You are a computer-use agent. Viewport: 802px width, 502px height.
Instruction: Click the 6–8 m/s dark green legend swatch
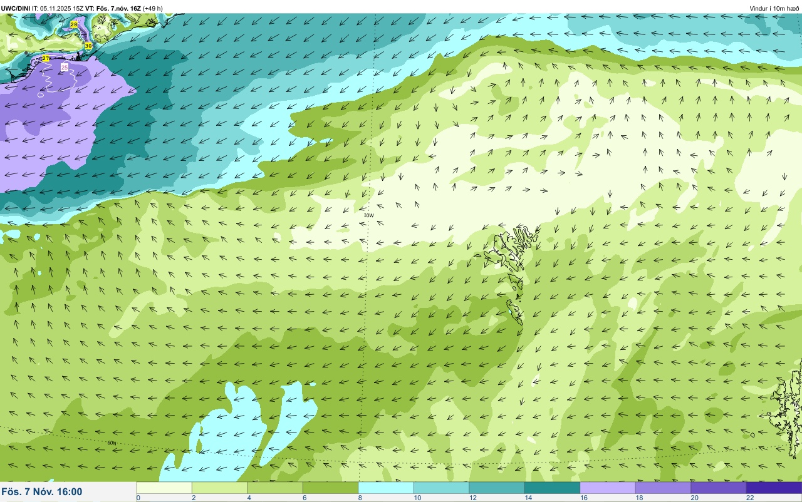point(330,488)
